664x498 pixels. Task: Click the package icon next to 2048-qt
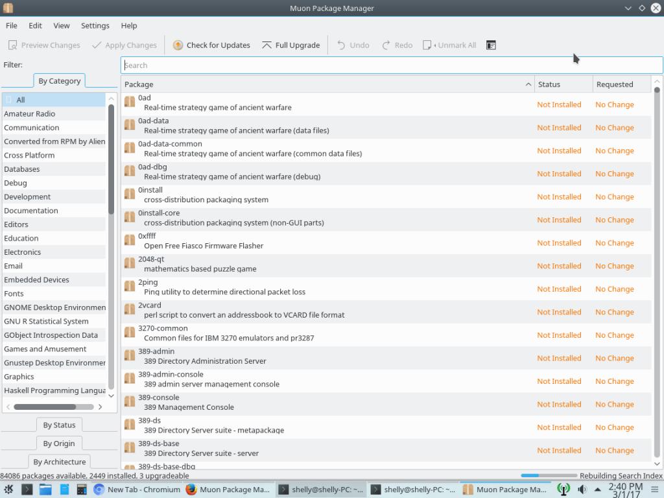coord(130,264)
